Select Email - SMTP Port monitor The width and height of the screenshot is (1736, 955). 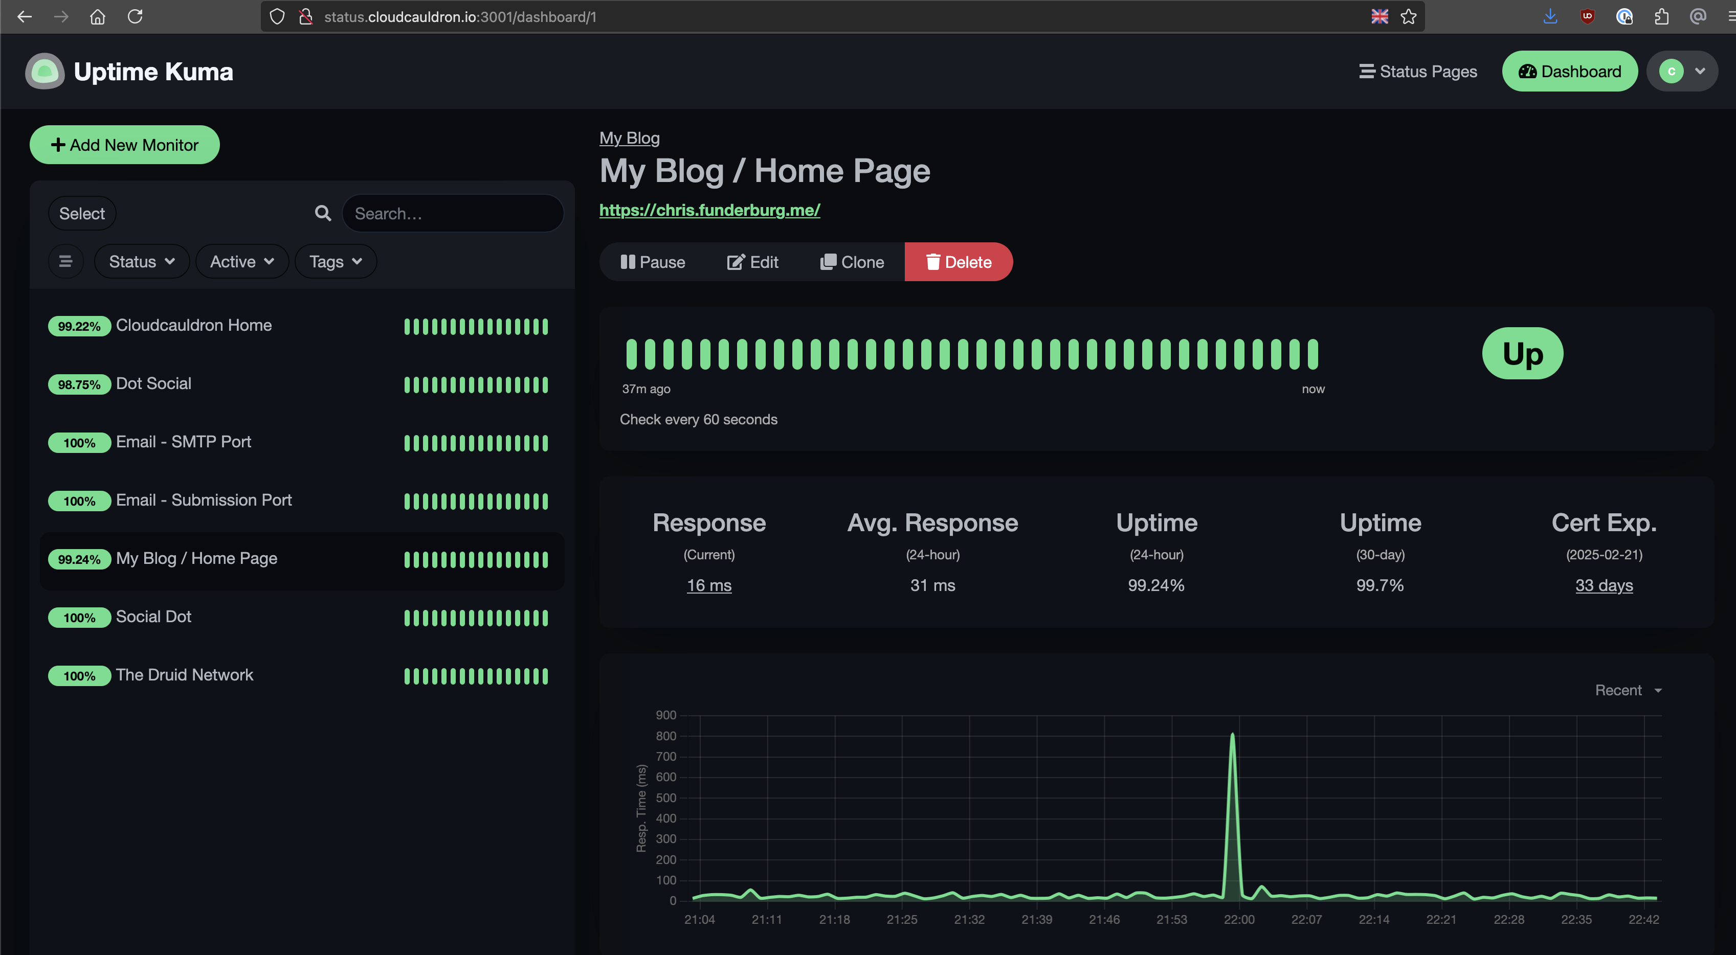(302, 442)
